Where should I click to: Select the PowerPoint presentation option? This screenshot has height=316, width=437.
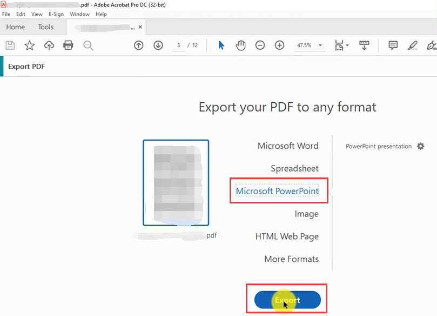[379, 146]
